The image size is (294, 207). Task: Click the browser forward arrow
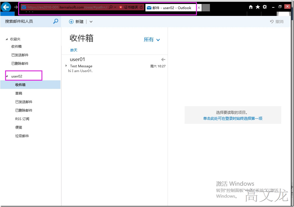tap(16, 7)
